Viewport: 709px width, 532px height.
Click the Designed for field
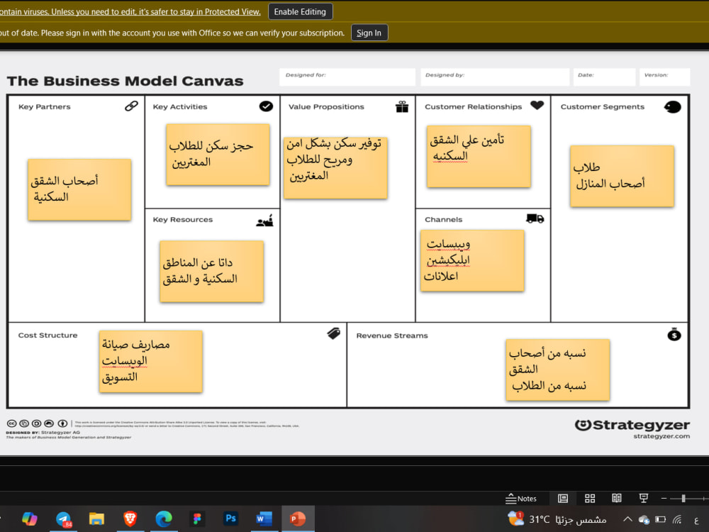[x=347, y=77]
